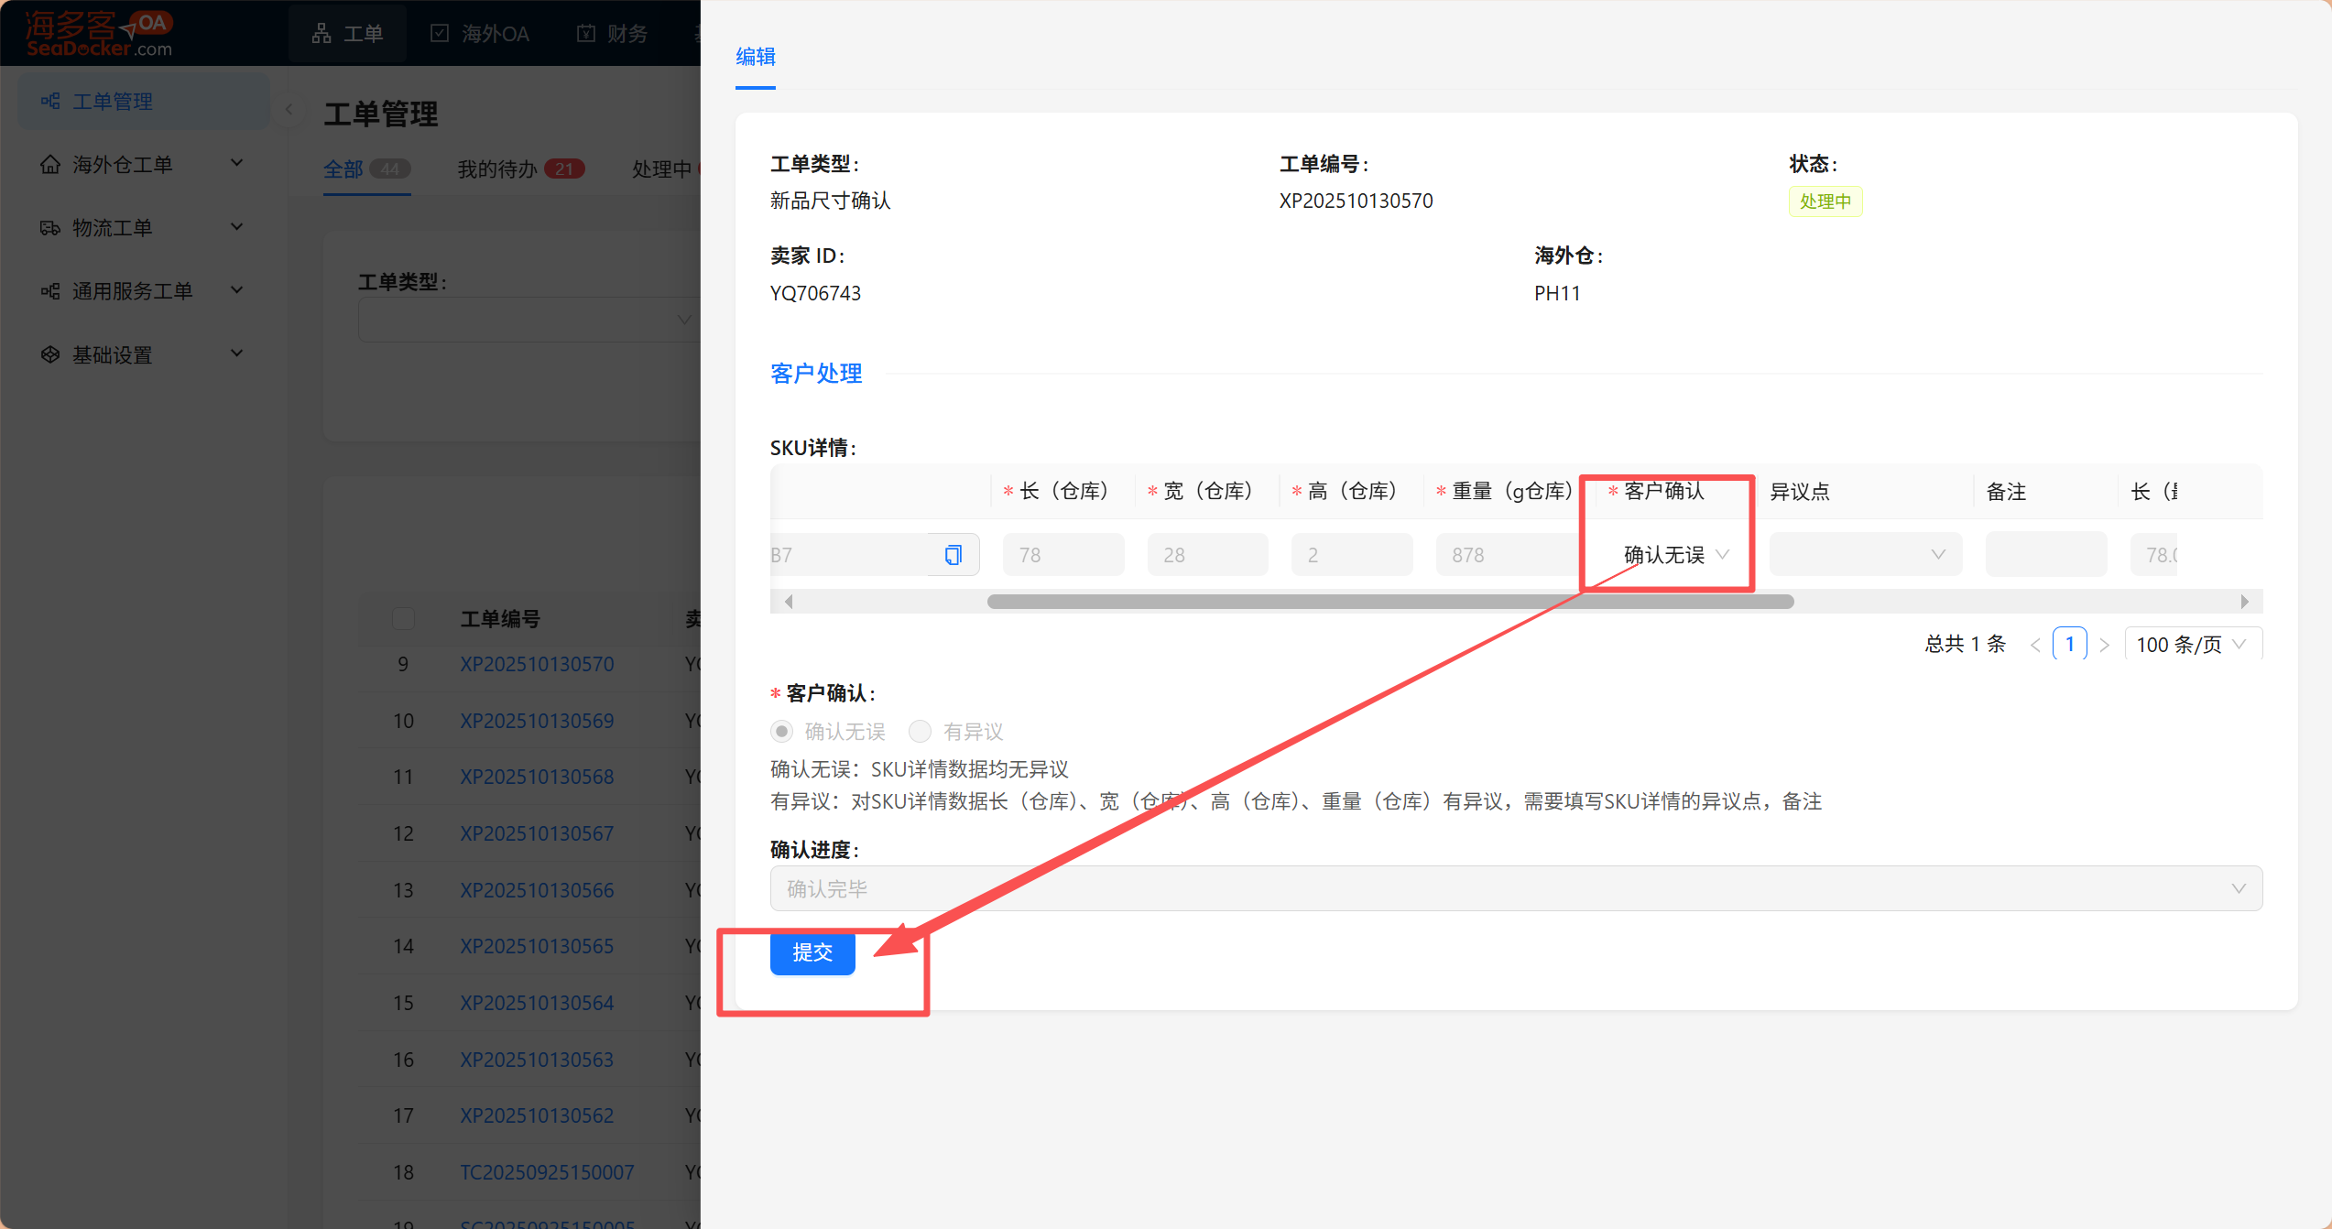Click the copy icon beside the SKU field

(953, 555)
